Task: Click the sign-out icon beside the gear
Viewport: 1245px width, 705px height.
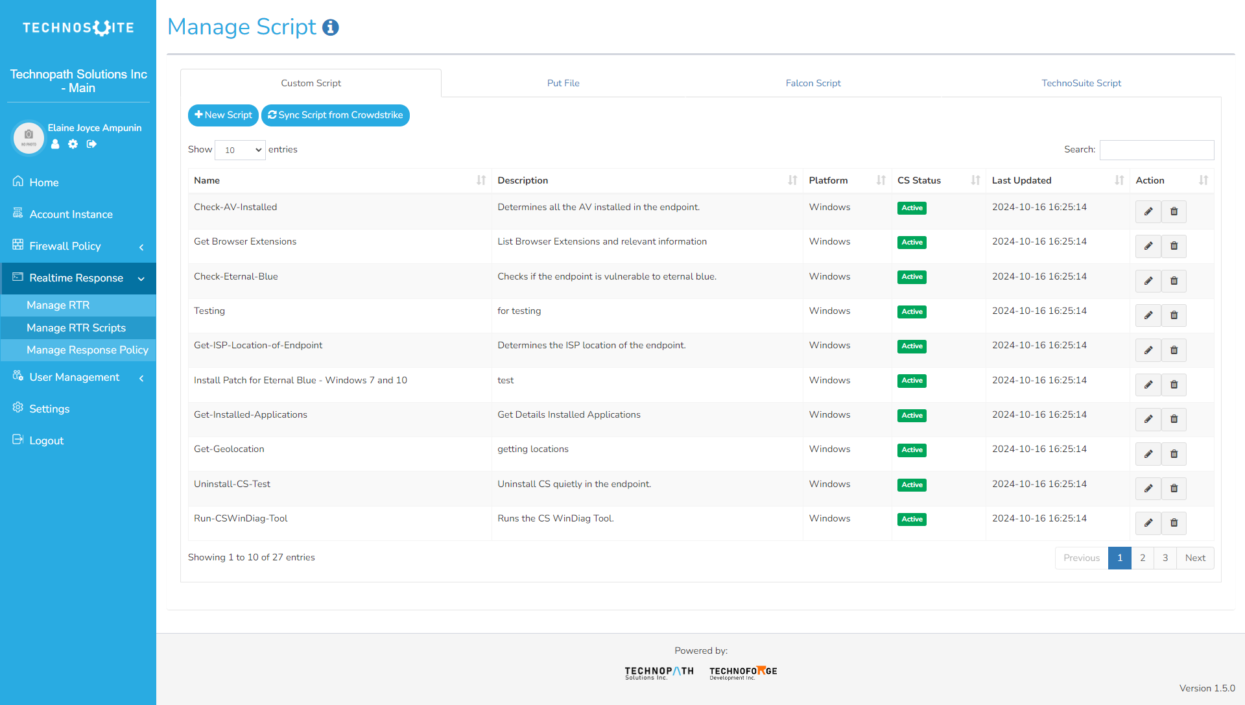Action: pos(91,144)
